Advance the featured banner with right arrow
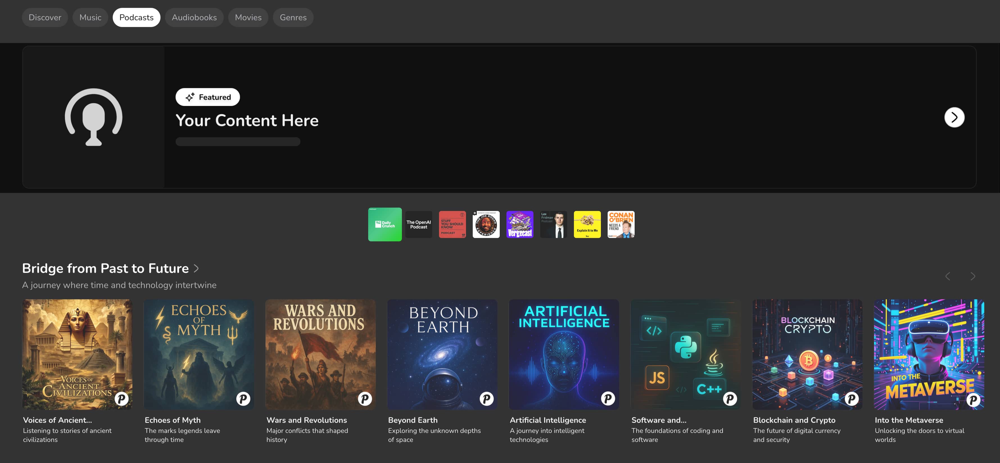Viewport: 1000px width, 463px height. [x=954, y=117]
